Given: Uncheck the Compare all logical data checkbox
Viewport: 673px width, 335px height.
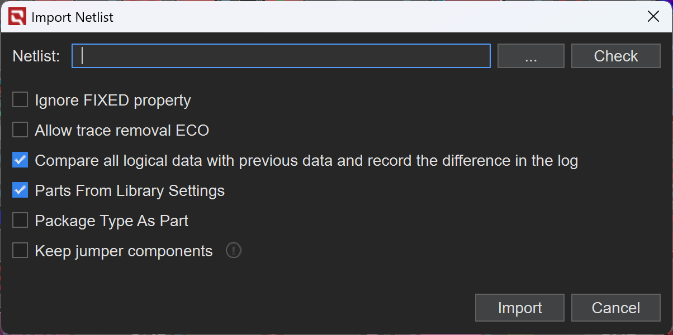Looking at the screenshot, I should (x=20, y=160).
